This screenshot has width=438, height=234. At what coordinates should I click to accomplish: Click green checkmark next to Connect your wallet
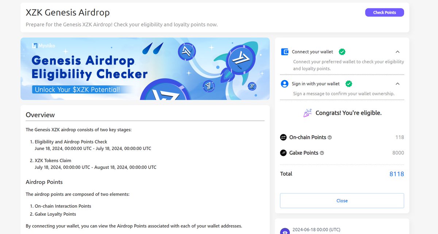[x=342, y=52]
